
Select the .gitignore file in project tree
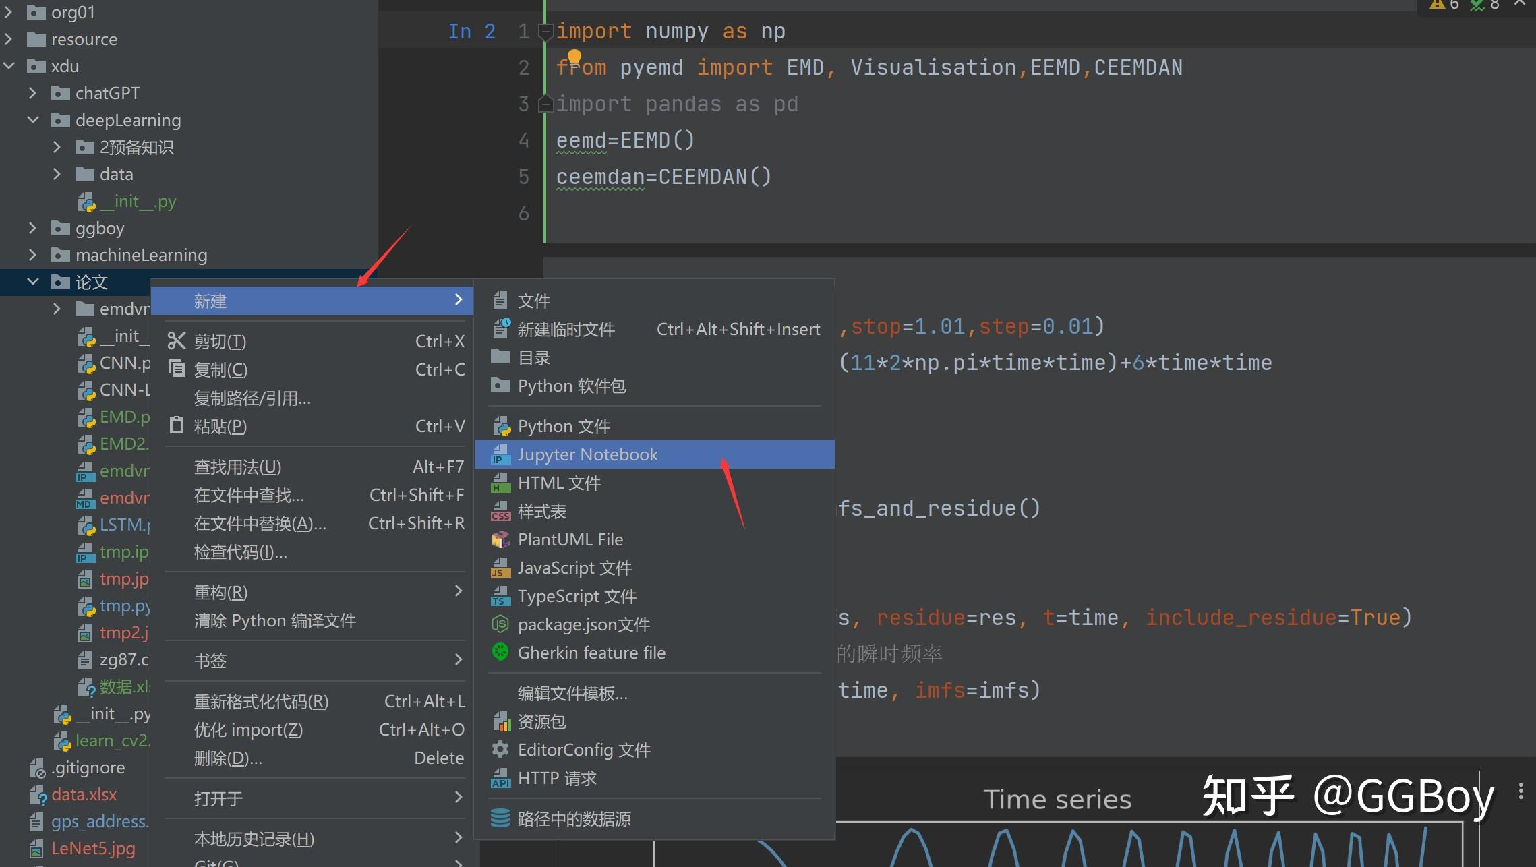tap(88, 767)
